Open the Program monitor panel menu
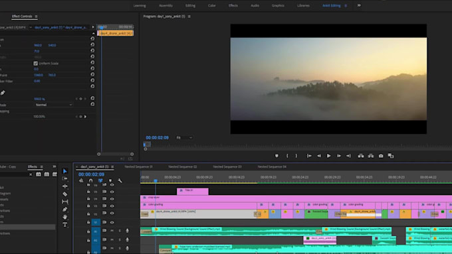This screenshot has width=452, height=254. tap(189, 17)
